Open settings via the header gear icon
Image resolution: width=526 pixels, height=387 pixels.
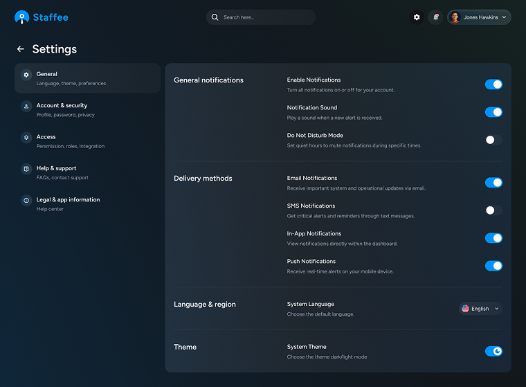click(x=417, y=17)
